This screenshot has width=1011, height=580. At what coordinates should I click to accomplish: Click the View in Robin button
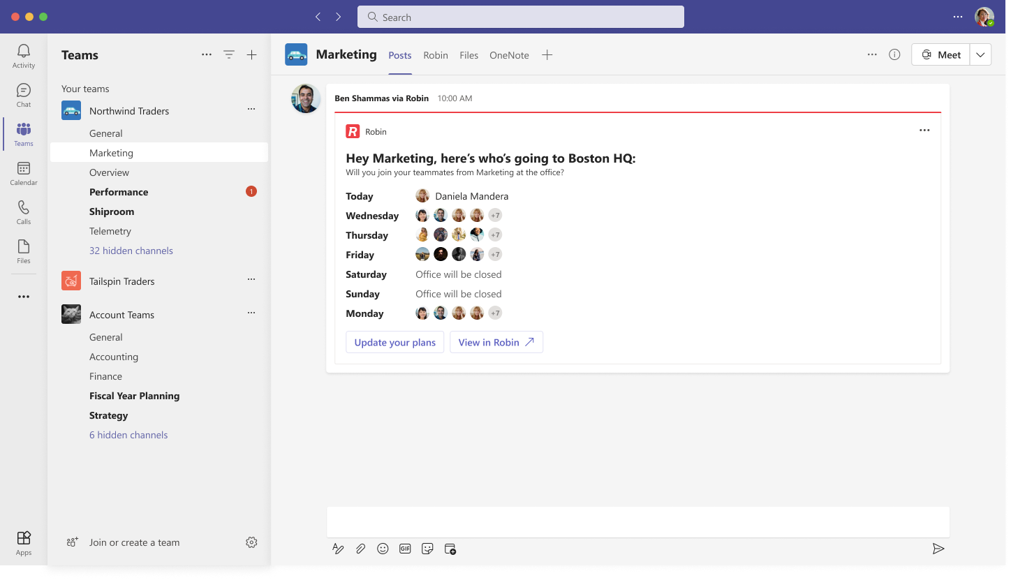496,342
